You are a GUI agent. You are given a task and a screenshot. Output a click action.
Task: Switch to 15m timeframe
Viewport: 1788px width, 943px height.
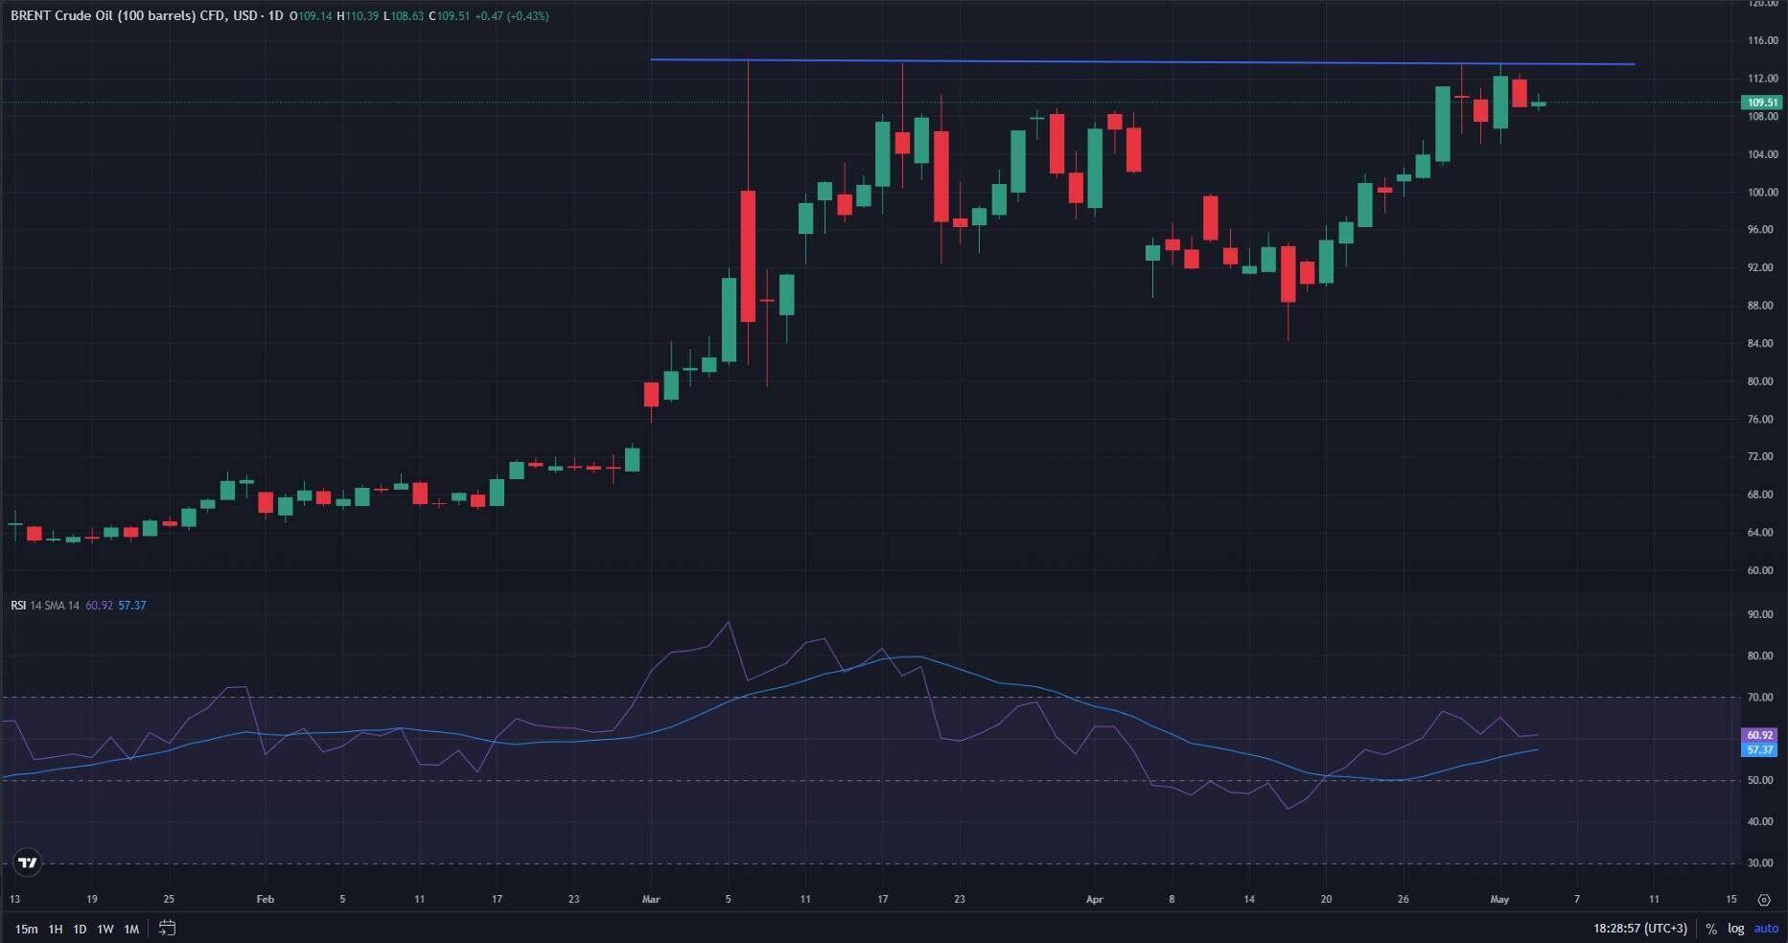tap(27, 929)
